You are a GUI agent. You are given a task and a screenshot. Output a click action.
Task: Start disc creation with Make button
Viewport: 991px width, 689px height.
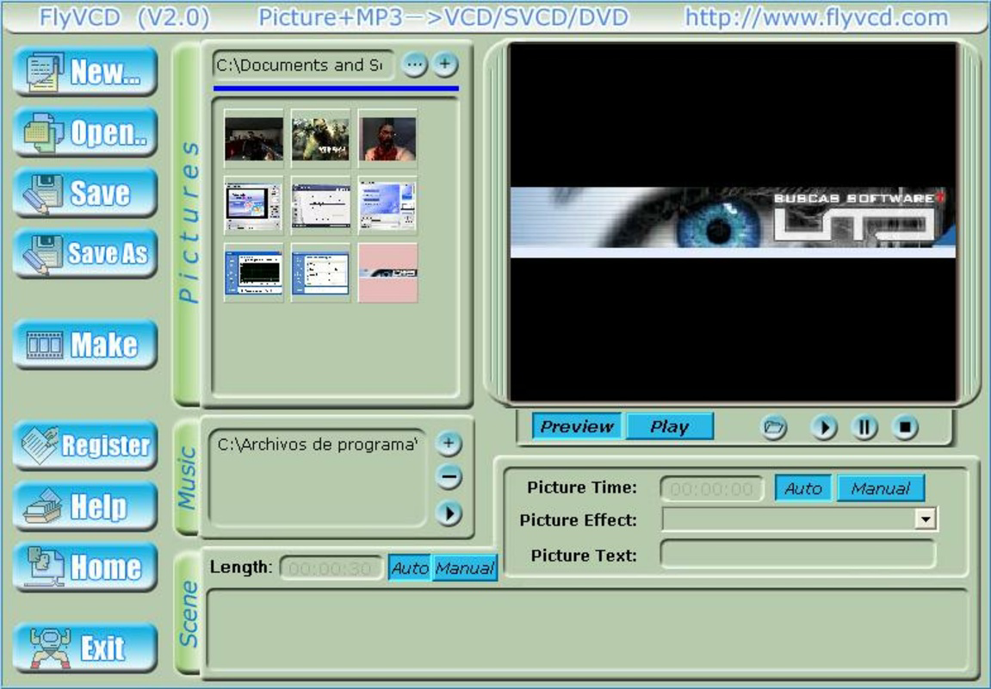(x=85, y=344)
